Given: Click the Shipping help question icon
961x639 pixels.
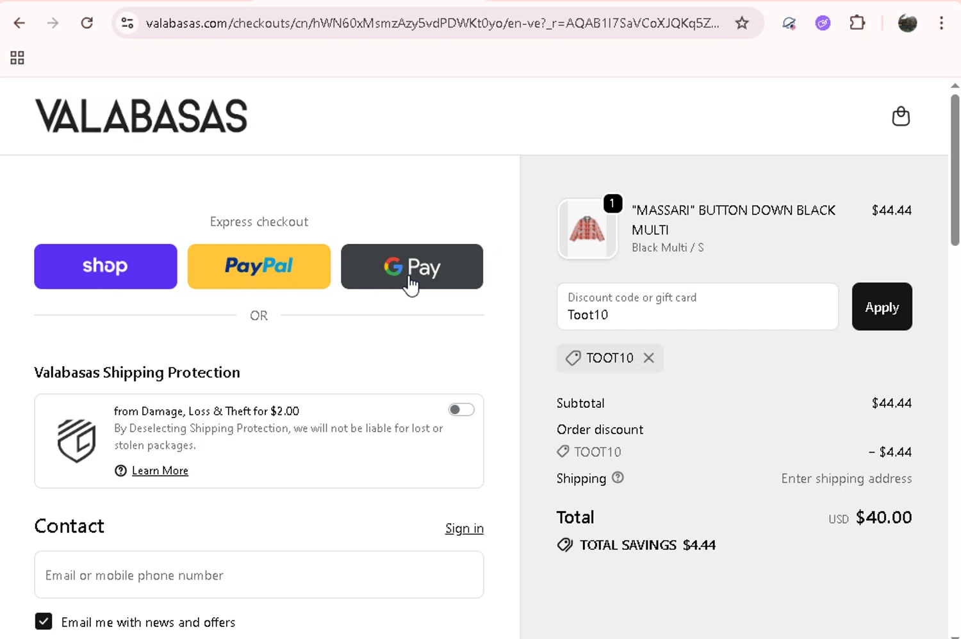Looking at the screenshot, I should pos(618,478).
